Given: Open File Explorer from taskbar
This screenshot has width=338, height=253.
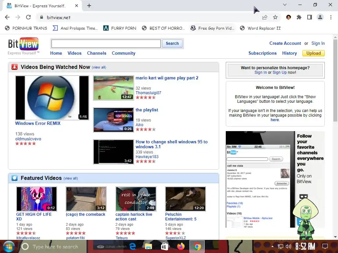Looking at the screenshot, I should 148,246.
